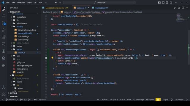Open the View menu
190x106 pixels.
(x=29, y=3)
